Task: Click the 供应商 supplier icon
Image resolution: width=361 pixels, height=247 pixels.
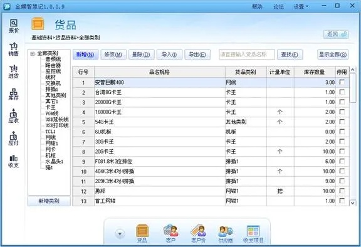Action: [226, 234]
